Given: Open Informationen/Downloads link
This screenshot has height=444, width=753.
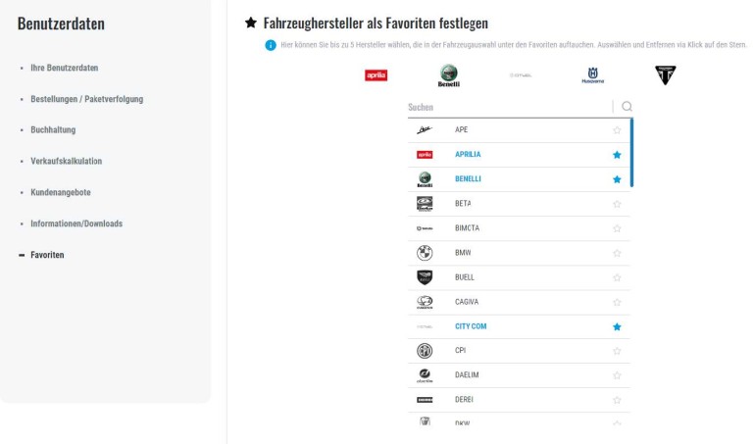Looking at the screenshot, I should [76, 223].
